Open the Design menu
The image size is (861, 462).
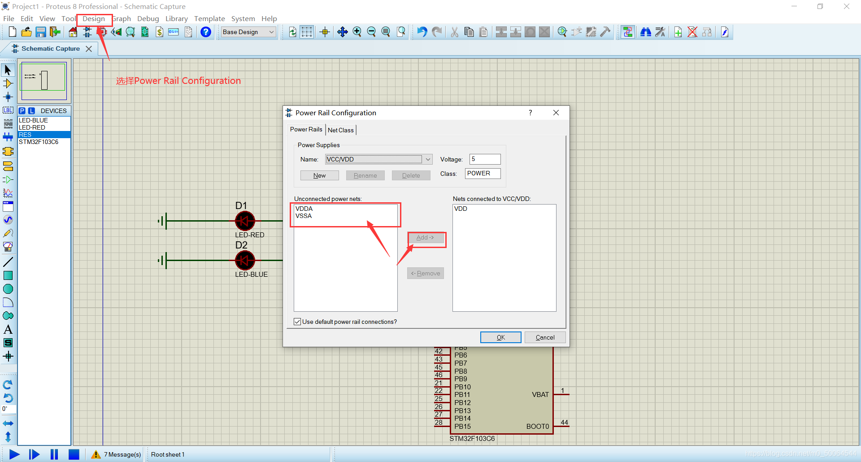[x=93, y=19]
